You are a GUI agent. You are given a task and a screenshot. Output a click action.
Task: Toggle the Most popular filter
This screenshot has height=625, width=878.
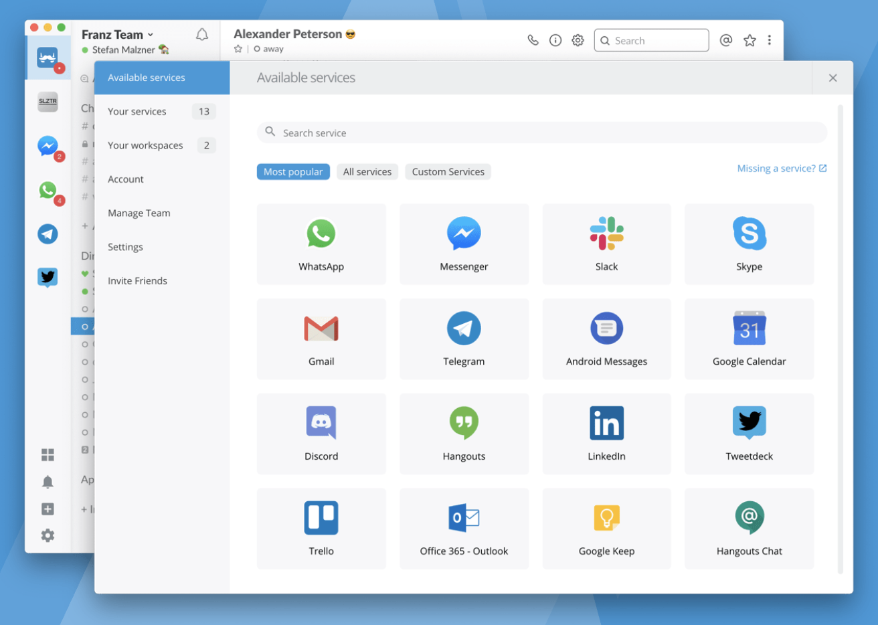(293, 172)
